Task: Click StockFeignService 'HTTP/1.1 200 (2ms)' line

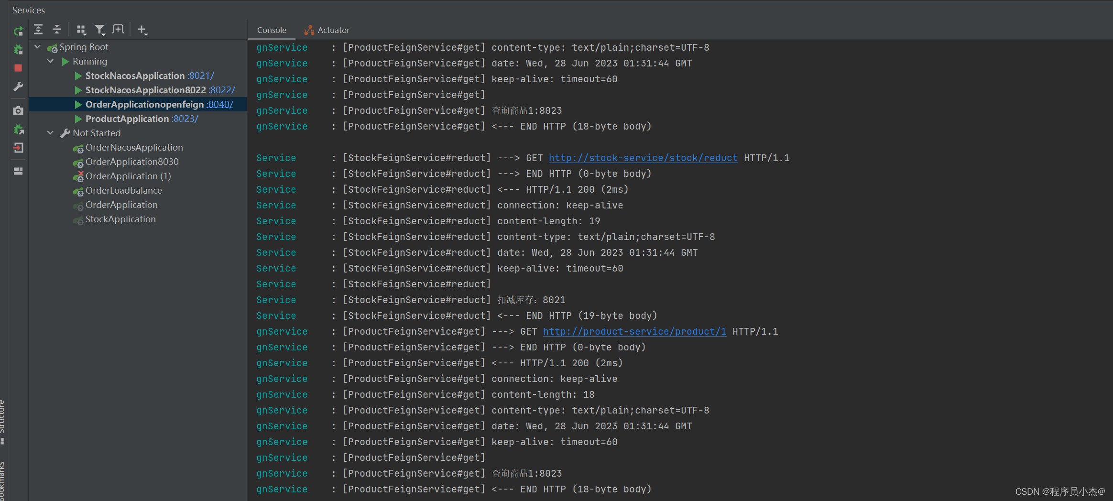Action: click(x=563, y=189)
